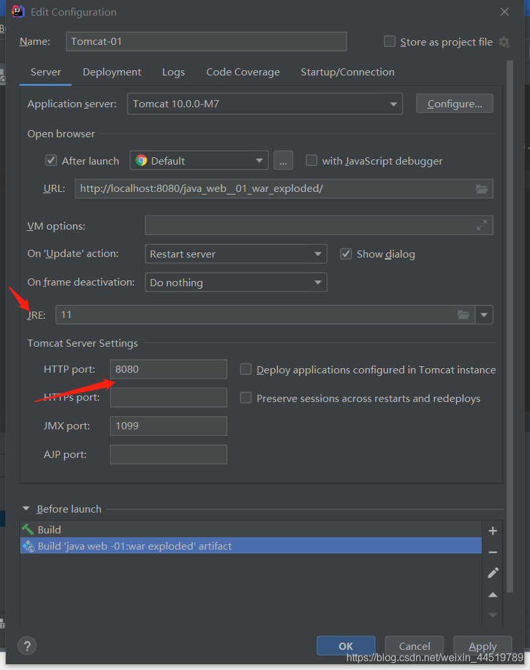Select the Build row in Before launch list
The image size is (530, 670).
251,529
